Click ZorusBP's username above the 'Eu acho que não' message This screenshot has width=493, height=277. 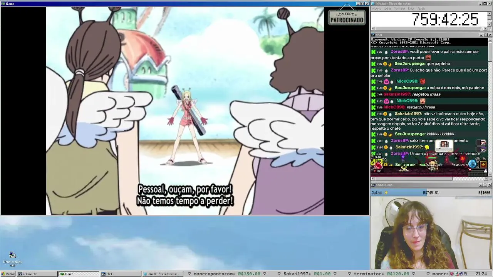[x=399, y=70]
